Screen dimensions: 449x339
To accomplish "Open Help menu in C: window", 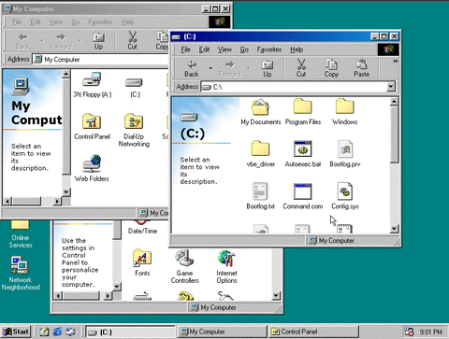I will pyautogui.click(x=297, y=49).
